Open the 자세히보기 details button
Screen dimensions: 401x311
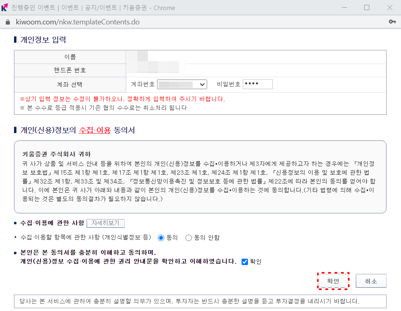click(106, 223)
